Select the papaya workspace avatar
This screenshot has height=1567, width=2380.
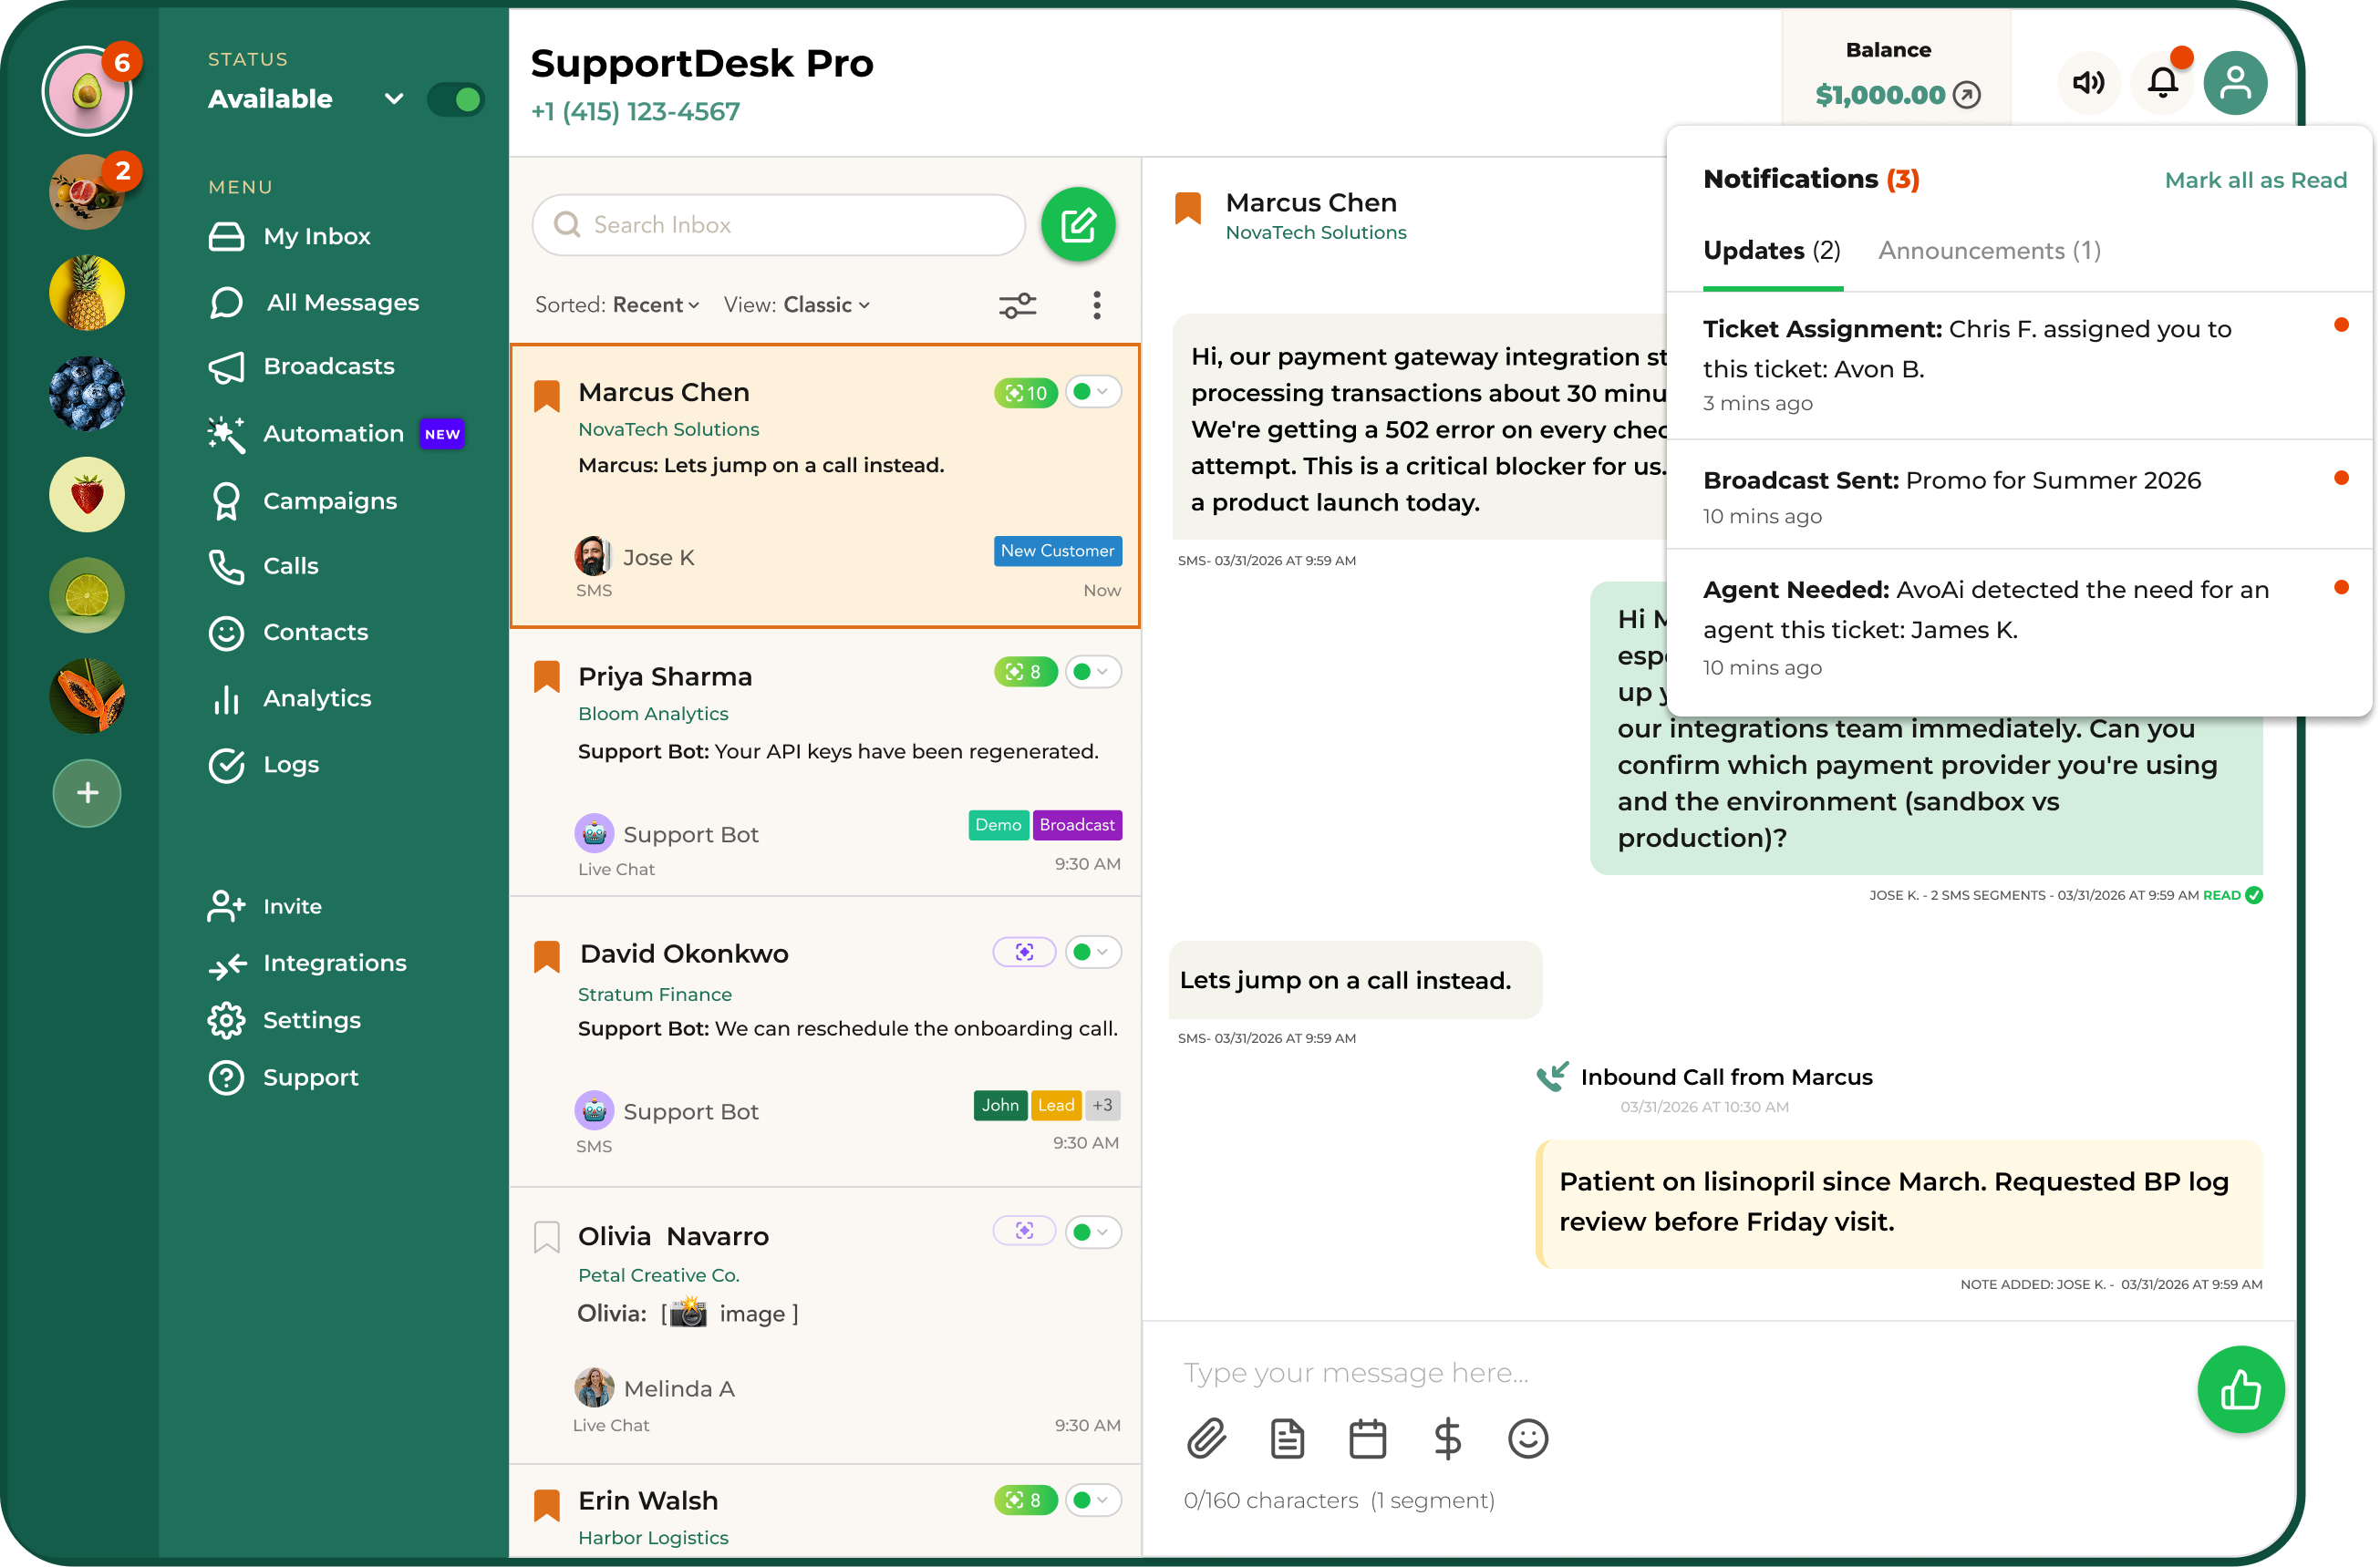tap(87, 696)
